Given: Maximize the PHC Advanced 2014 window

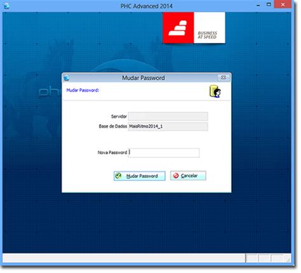Looking at the screenshot, I should tap(269, 4).
